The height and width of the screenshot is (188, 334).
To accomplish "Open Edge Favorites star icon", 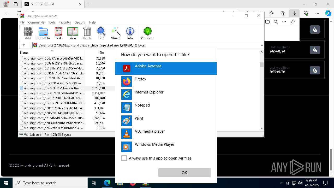I will [271, 13].
